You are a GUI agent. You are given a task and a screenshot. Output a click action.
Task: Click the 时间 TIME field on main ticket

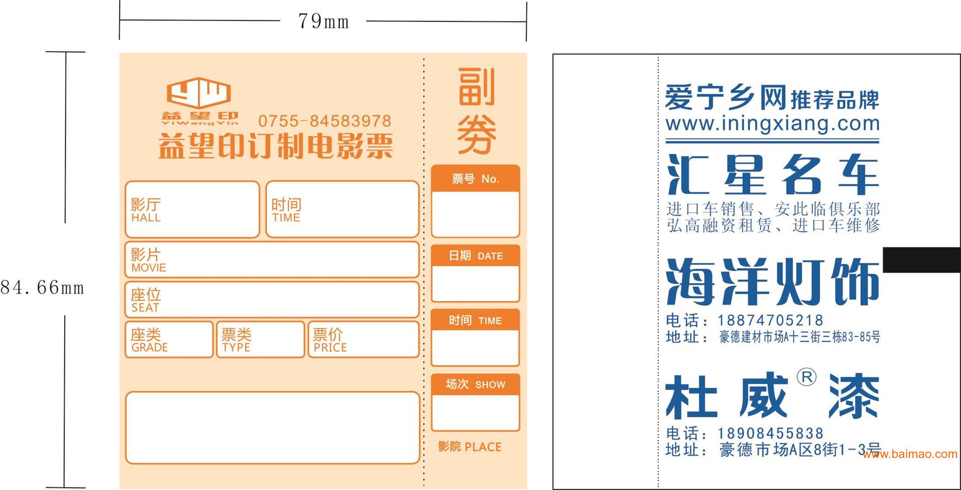click(x=342, y=210)
